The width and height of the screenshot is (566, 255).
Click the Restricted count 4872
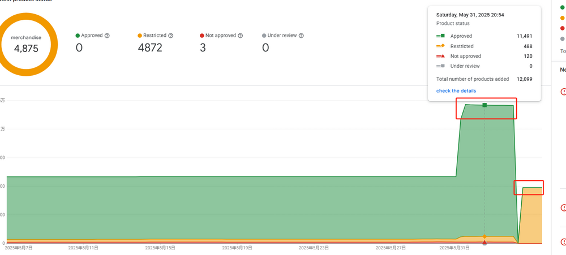(150, 47)
